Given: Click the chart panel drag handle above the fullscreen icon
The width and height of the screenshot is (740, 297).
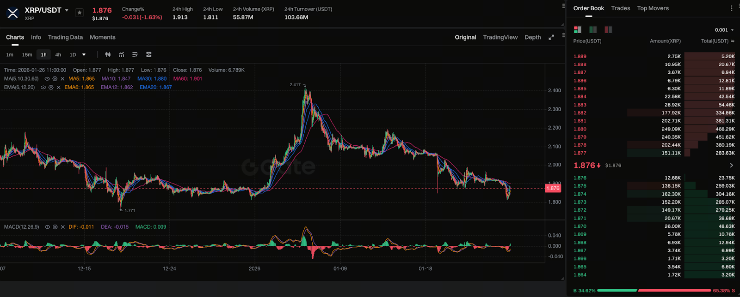Looking at the screenshot, I should click(x=563, y=35).
